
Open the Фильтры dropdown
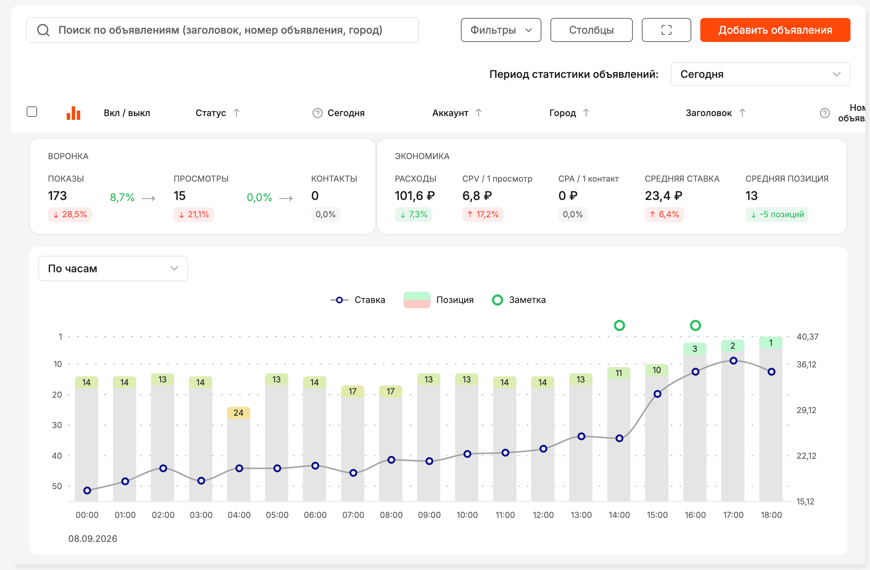pos(501,30)
